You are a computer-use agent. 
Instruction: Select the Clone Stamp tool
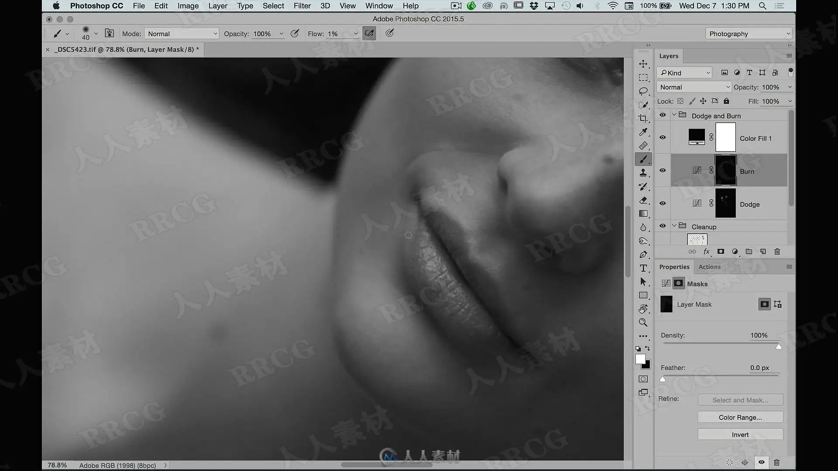click(643, 173)
